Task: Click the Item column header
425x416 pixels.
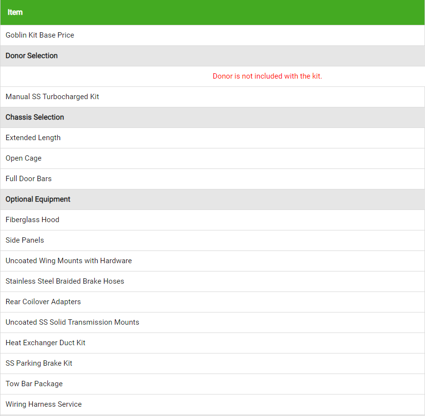Action: [x=15, y=12]
